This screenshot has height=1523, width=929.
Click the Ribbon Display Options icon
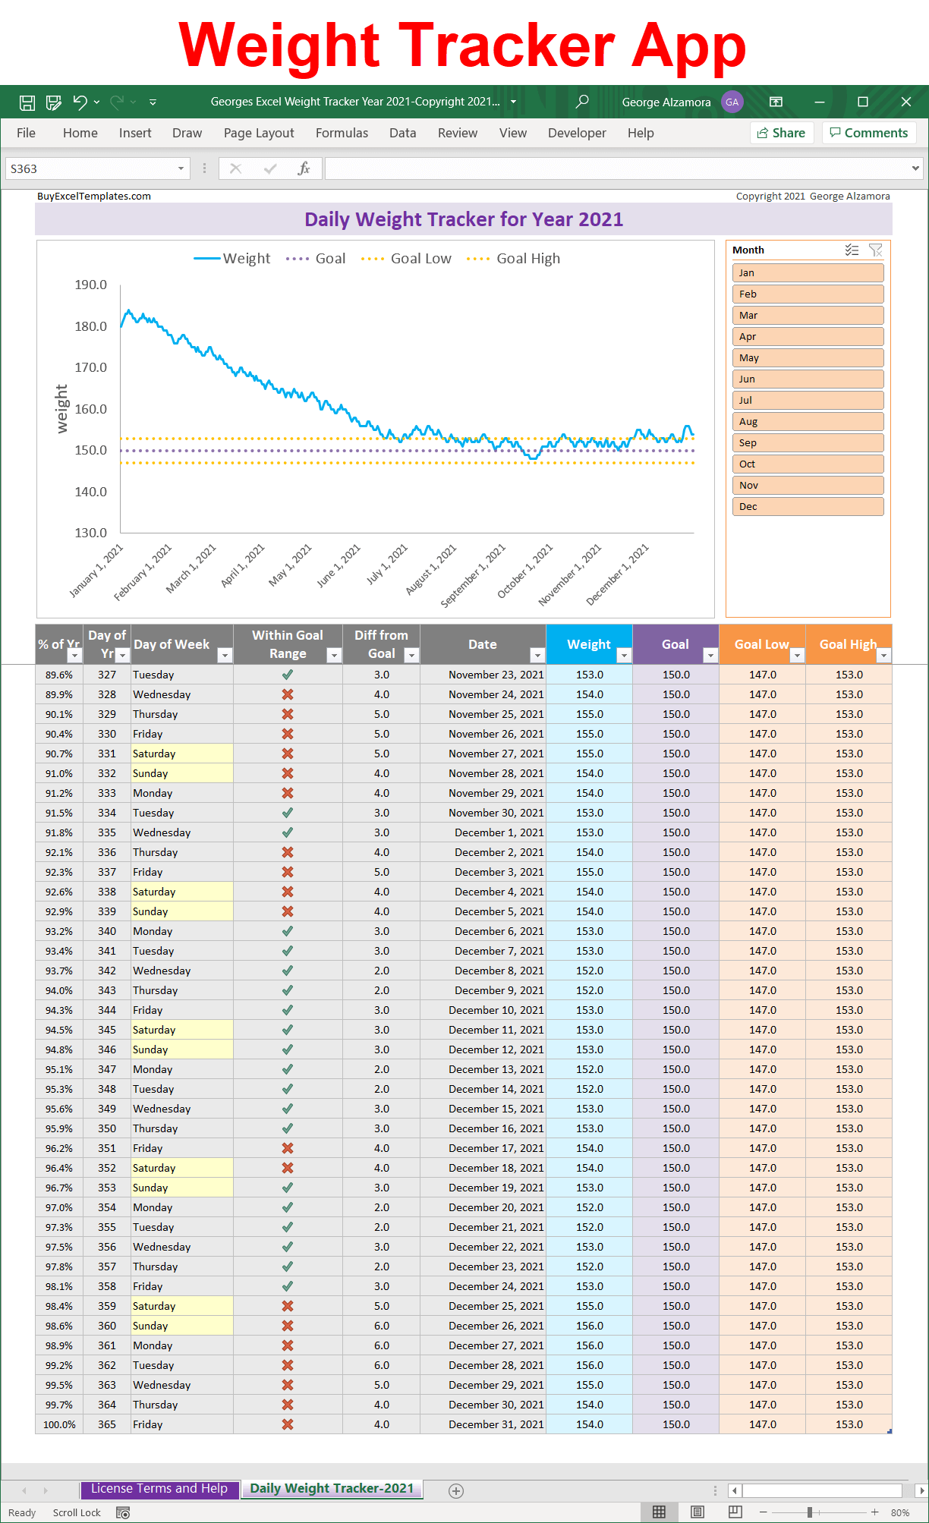pyautogui.click(x=776, y=102)
